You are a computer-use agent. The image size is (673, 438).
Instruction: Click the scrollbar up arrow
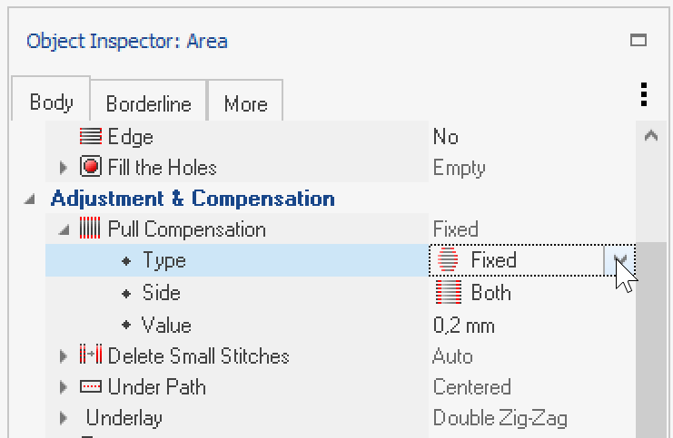651,136
